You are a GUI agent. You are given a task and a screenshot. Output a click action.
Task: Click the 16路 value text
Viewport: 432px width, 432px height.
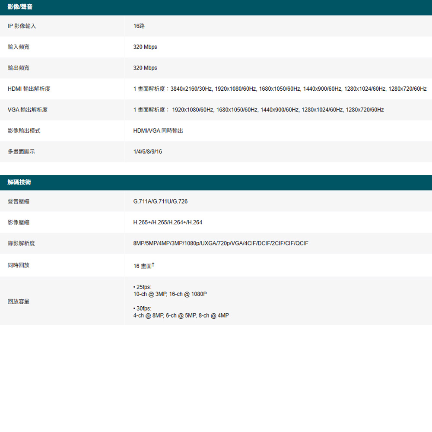coord(139,26)
